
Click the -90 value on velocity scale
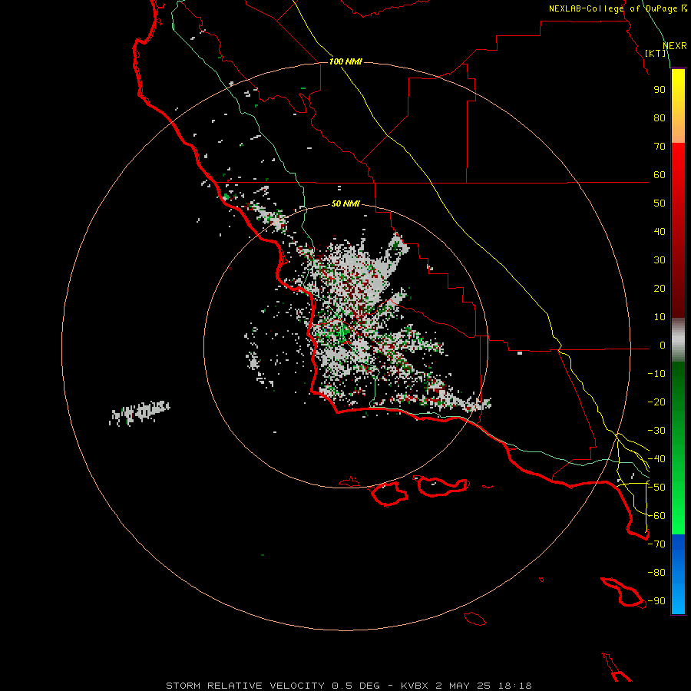coord(656,601)
